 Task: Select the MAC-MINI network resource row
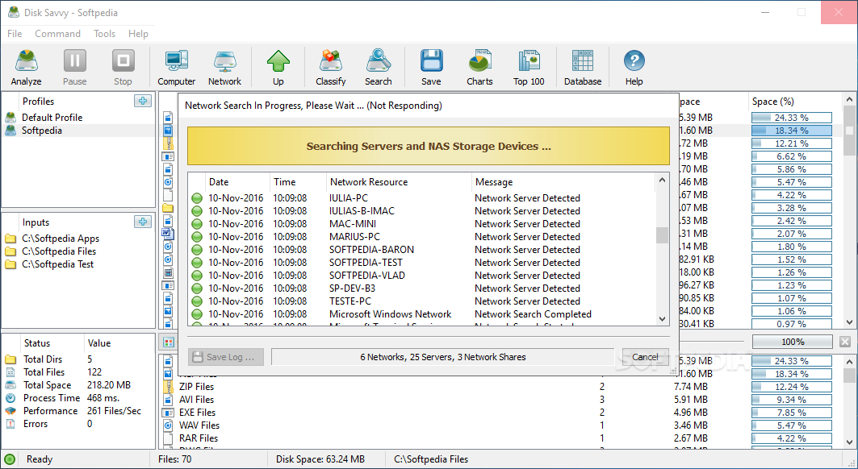point(421,223)
